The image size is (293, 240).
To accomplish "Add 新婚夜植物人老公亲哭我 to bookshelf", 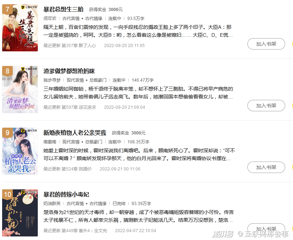I will [x=266, y=167].
